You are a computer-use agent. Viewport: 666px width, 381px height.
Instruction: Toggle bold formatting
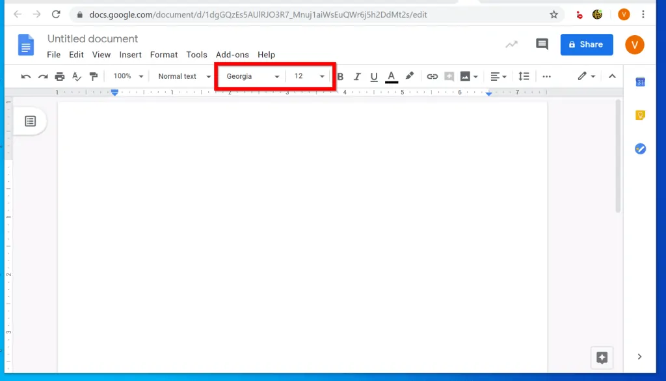[340, 76]
